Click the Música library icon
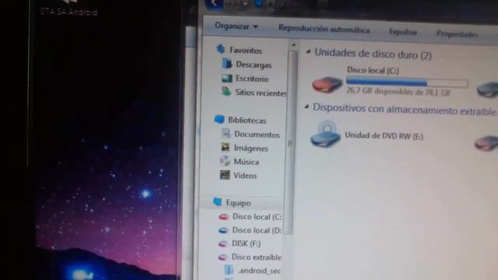498x280 pixels. click(x=225, y=161)
